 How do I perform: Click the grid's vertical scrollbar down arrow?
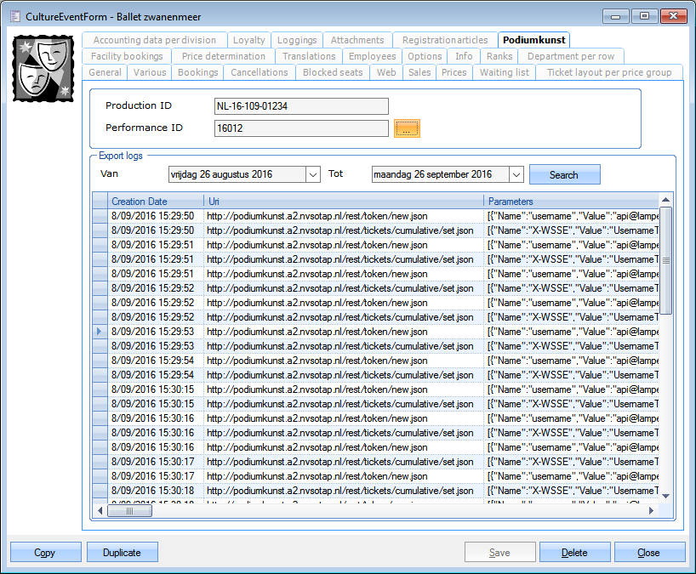point(665,497)
